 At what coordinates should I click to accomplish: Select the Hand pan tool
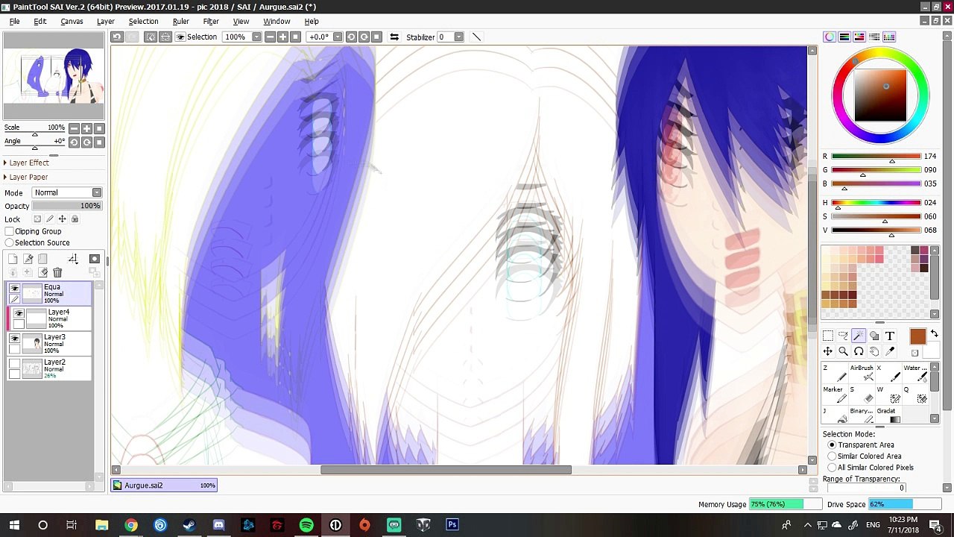click(x=874, y=351)
